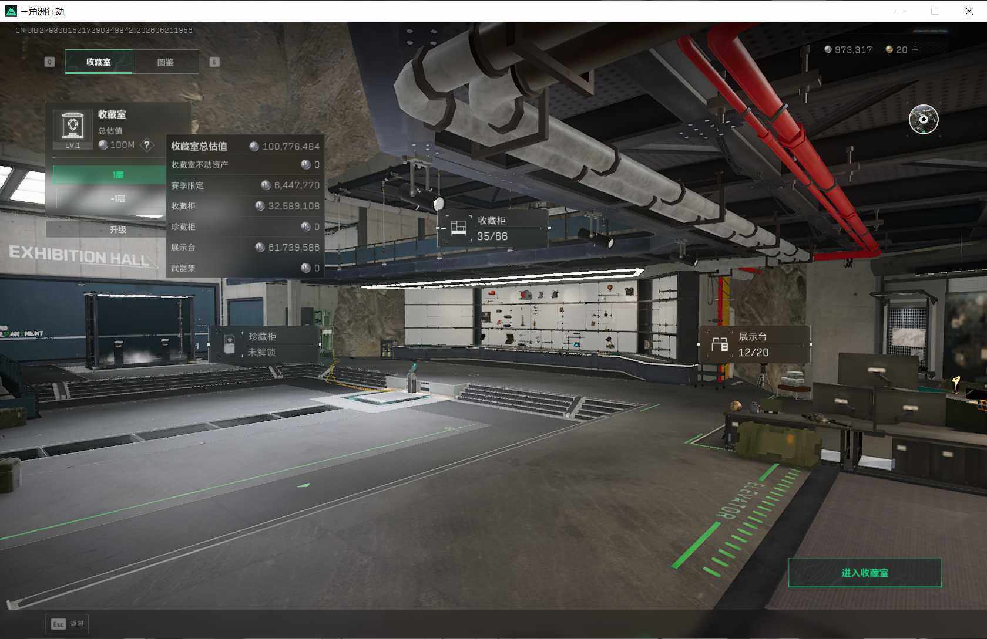This screenshot has height=639, width=987.
Task: Click the 收藏室 level emblem icon
Action: [73, 129]
